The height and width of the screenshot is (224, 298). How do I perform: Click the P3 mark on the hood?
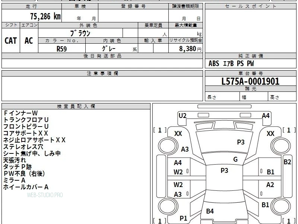(x=241, y=142)
